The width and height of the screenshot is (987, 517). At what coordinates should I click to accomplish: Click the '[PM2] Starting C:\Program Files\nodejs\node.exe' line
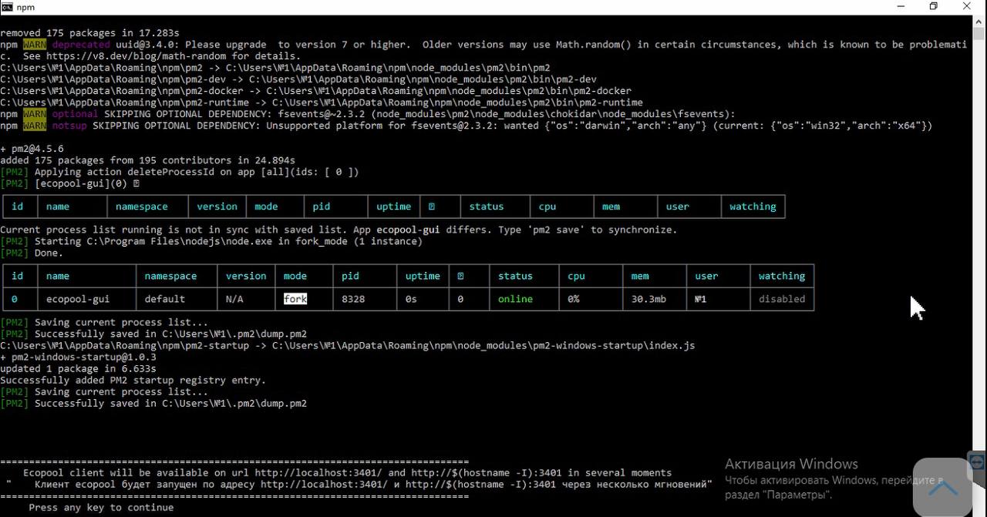tap(211, 241)
